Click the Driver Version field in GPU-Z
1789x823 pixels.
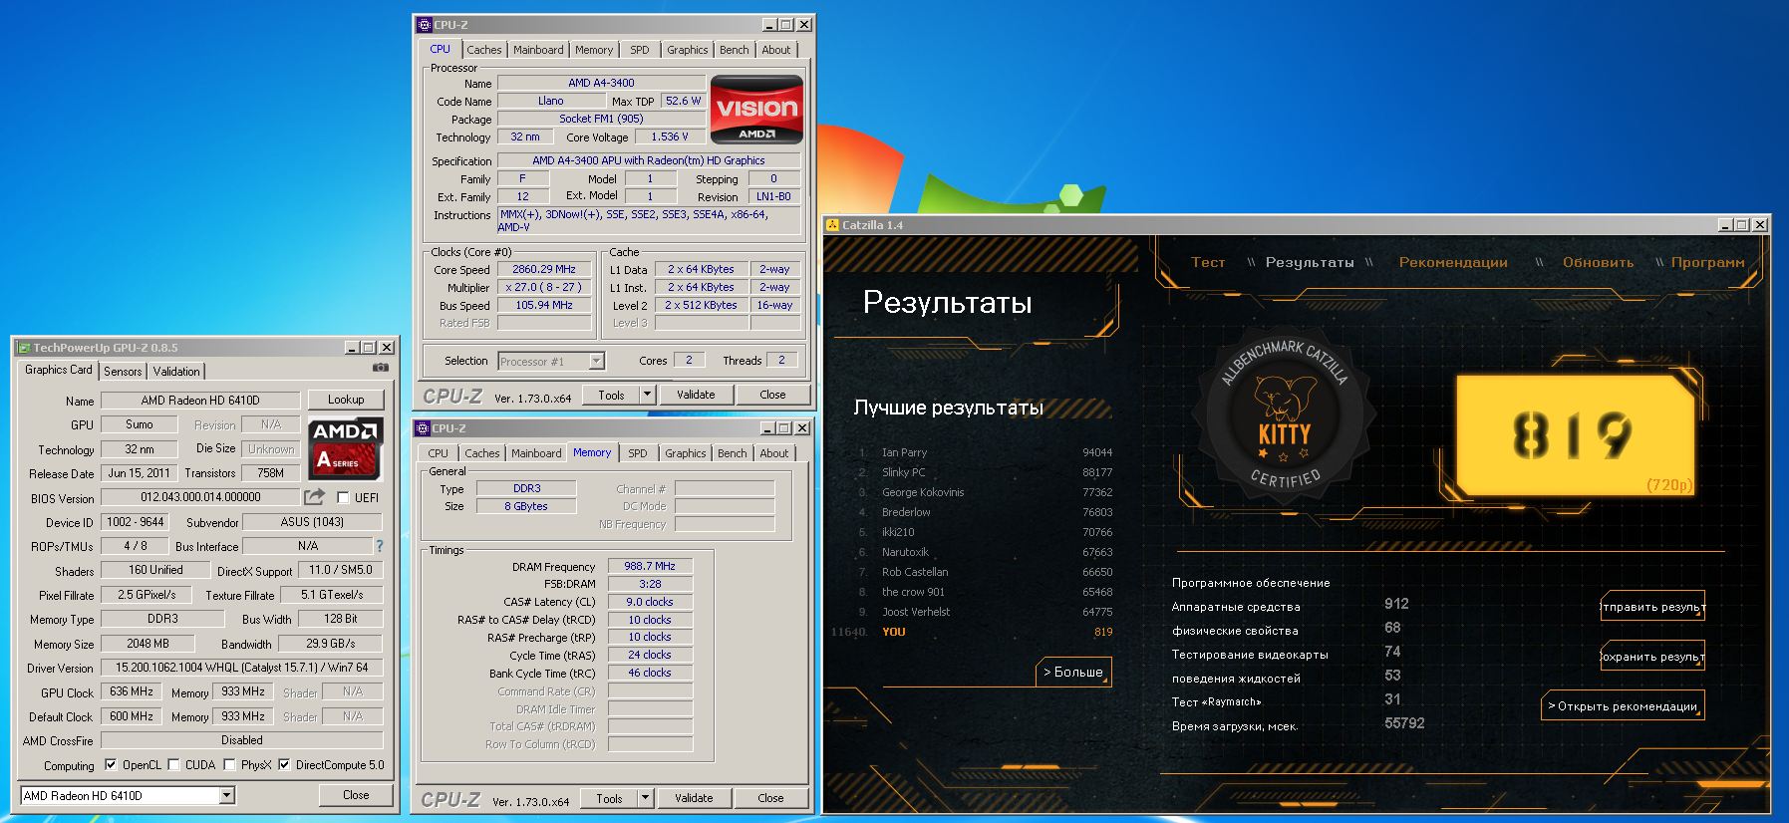click(242, 668)
